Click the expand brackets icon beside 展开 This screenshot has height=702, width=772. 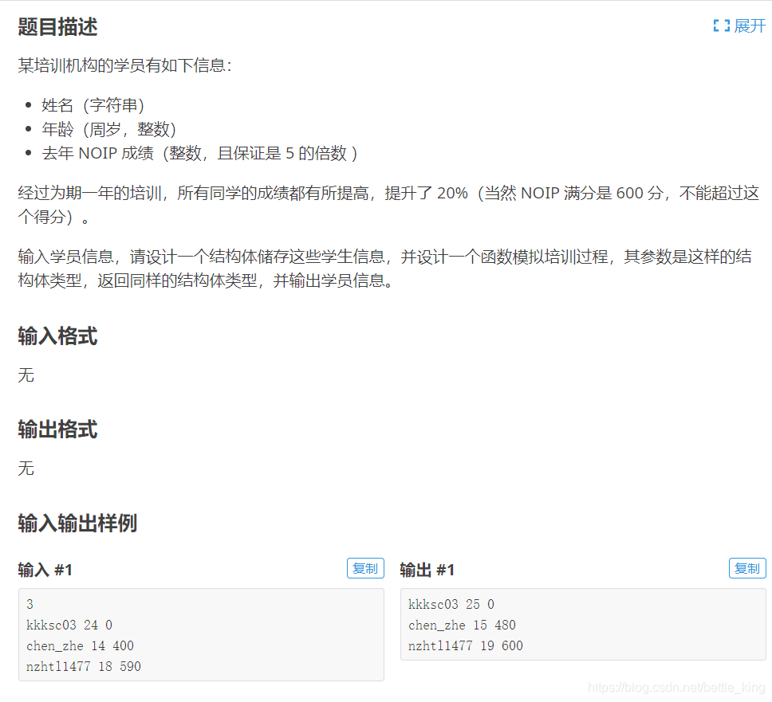point(721,25)
